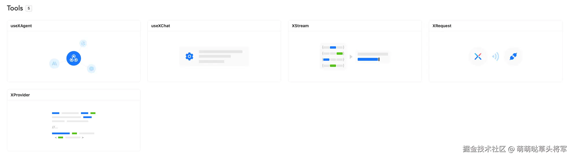
Task: Click the small top satellite icon in useXAgent
Action: tap(83, 43)
